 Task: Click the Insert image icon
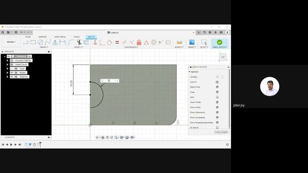pos(192,42)
